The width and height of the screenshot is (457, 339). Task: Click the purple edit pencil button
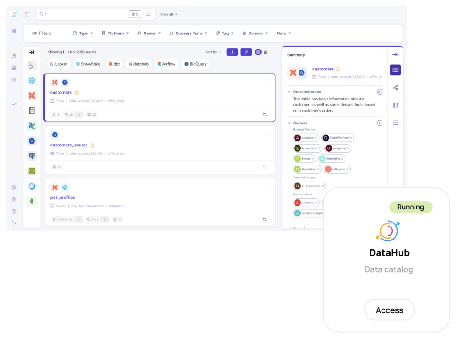click(246, 52)
